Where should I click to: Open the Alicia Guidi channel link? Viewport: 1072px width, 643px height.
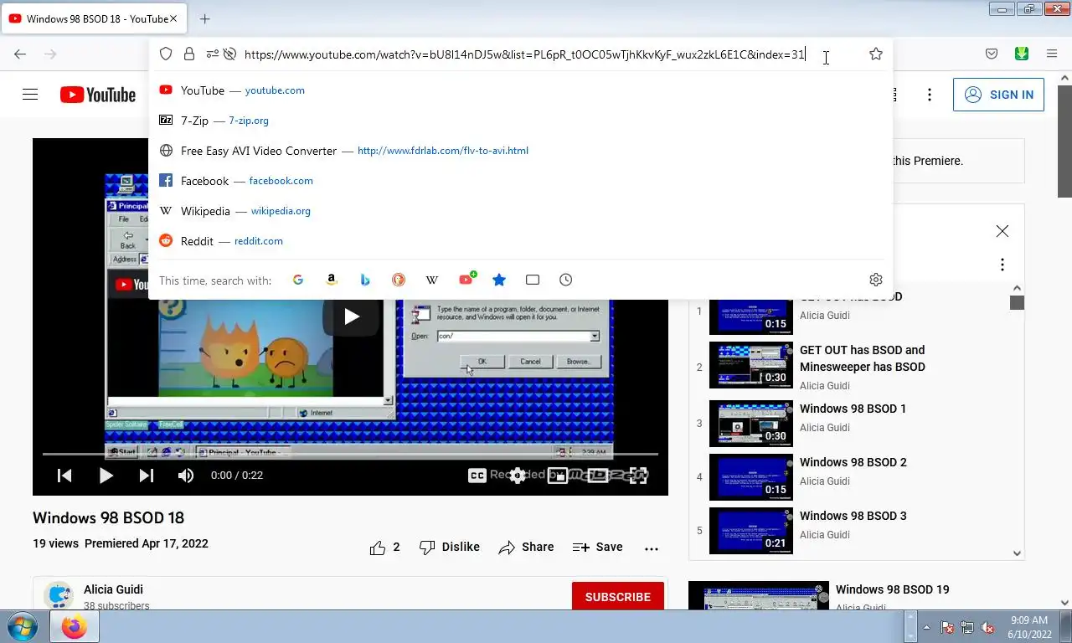(x=113, y=589)
